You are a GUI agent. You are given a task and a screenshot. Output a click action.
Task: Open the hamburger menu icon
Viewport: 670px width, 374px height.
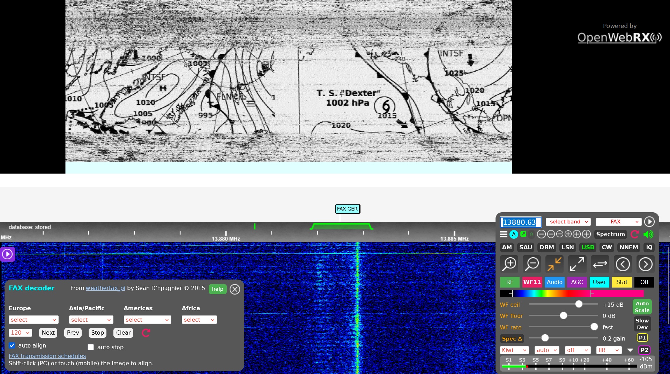504,234
